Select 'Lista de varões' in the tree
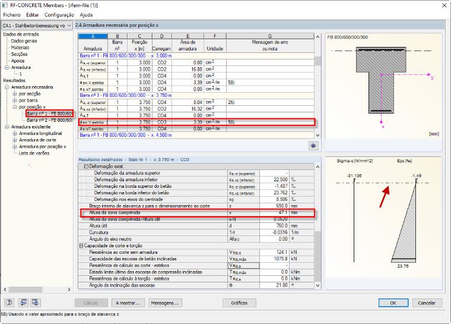 (x=34, y=153)
